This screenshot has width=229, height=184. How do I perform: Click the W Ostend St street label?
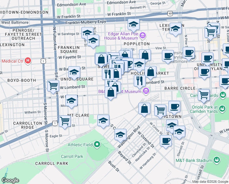point(146,140)
